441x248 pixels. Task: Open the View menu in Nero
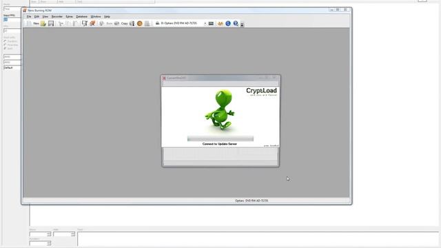pos(45,17)
